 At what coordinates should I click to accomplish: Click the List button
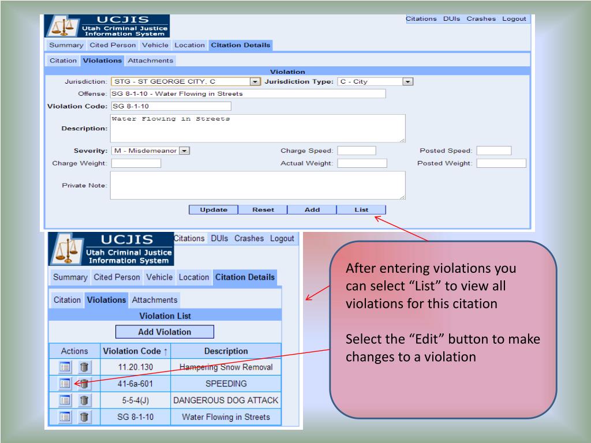(361, 210)
